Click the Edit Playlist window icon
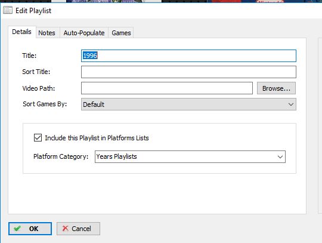Viewport: 322px width, 243px height. (x=8, y=10)
